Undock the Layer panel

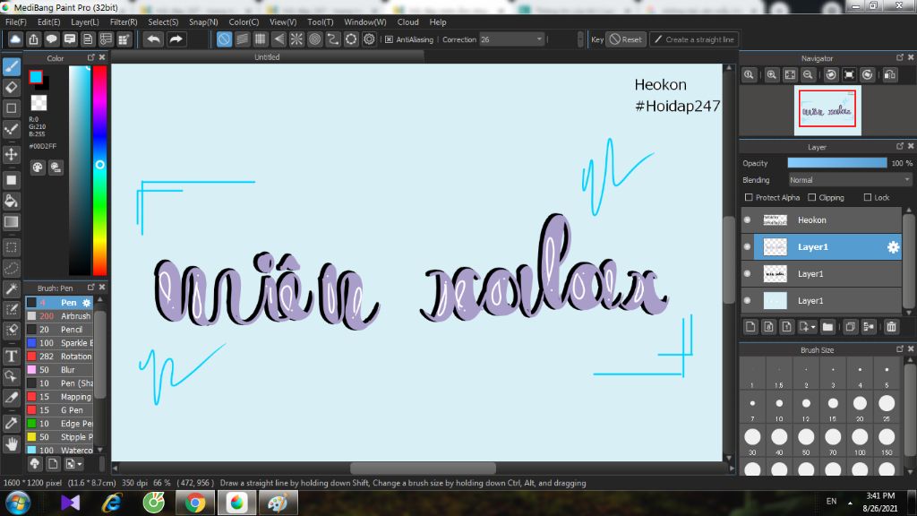899,146
